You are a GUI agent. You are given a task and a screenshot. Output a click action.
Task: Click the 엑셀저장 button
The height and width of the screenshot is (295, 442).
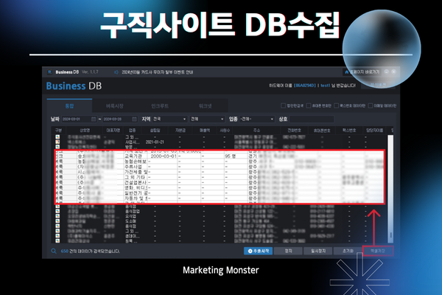378,251
